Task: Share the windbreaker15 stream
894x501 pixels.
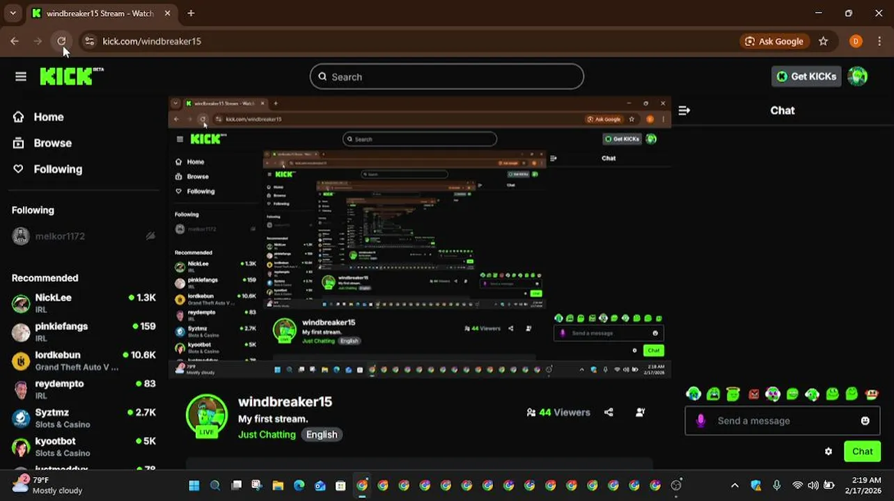Action: pos(609,413)
